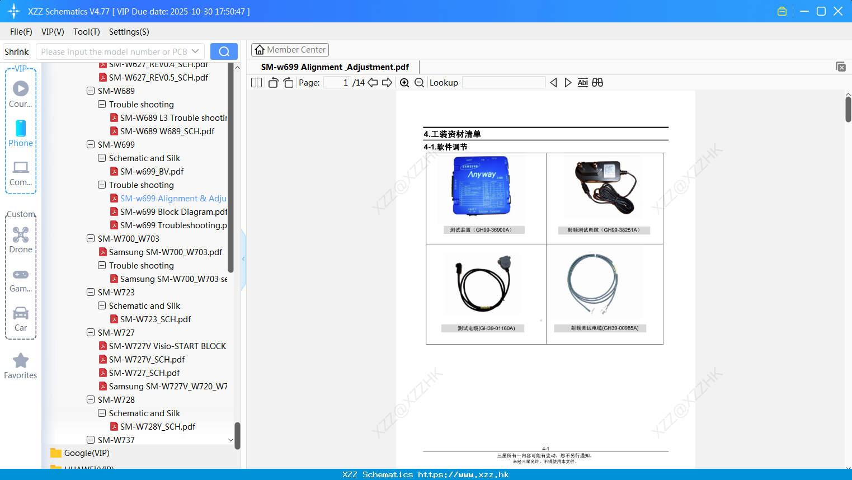Image resolution: width=852 pixels, height=480 pixels.
Task: Click the blue search button
Action: [224, 51]
